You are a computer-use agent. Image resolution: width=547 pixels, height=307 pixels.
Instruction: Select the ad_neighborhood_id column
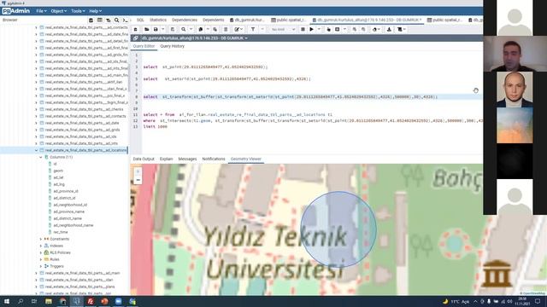coord(70,205)
